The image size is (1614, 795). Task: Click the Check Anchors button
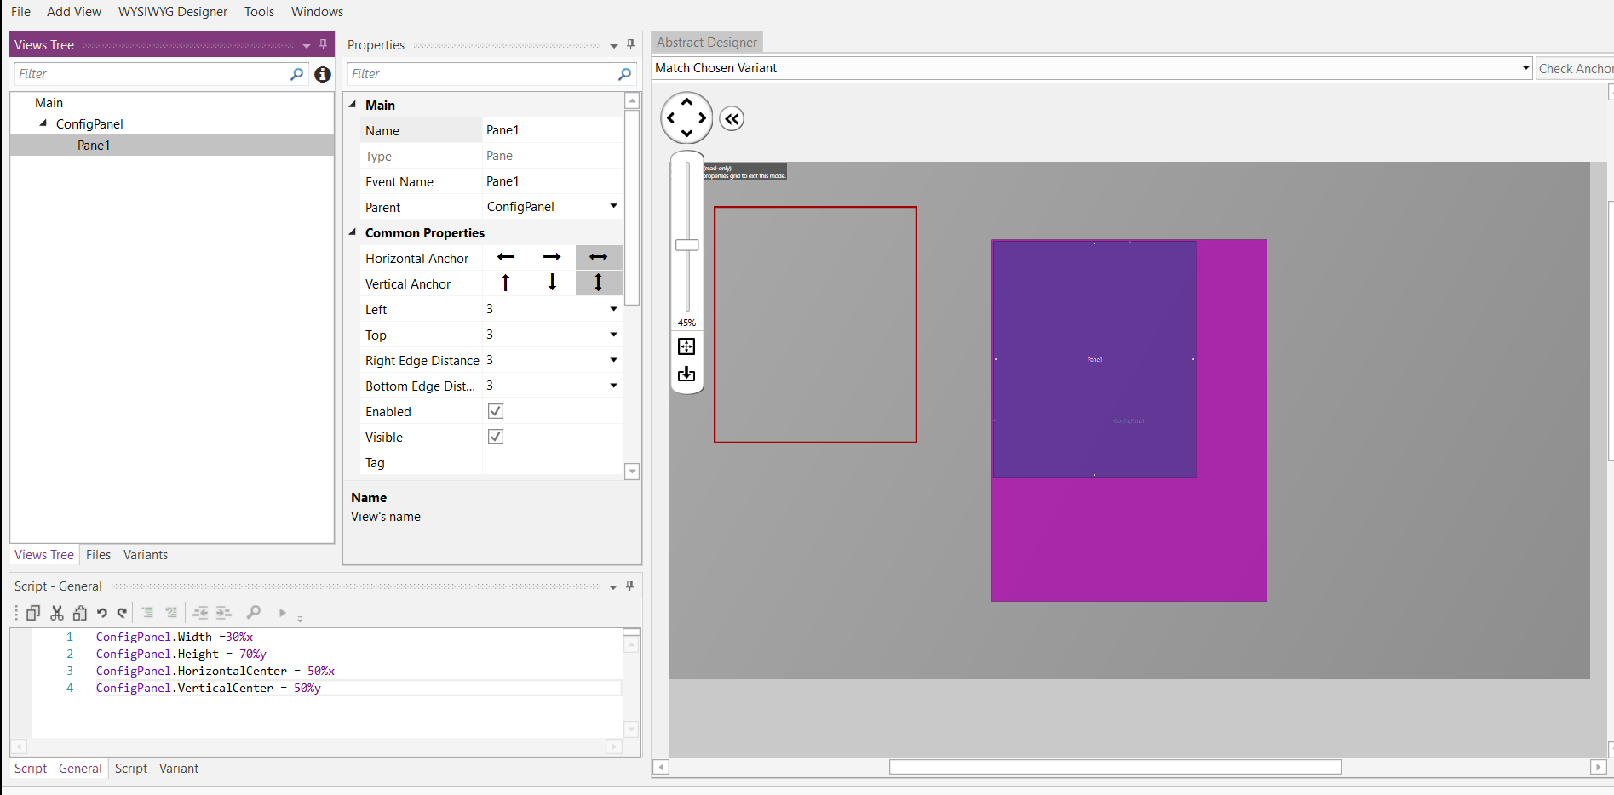click(x=1576, y=68)
